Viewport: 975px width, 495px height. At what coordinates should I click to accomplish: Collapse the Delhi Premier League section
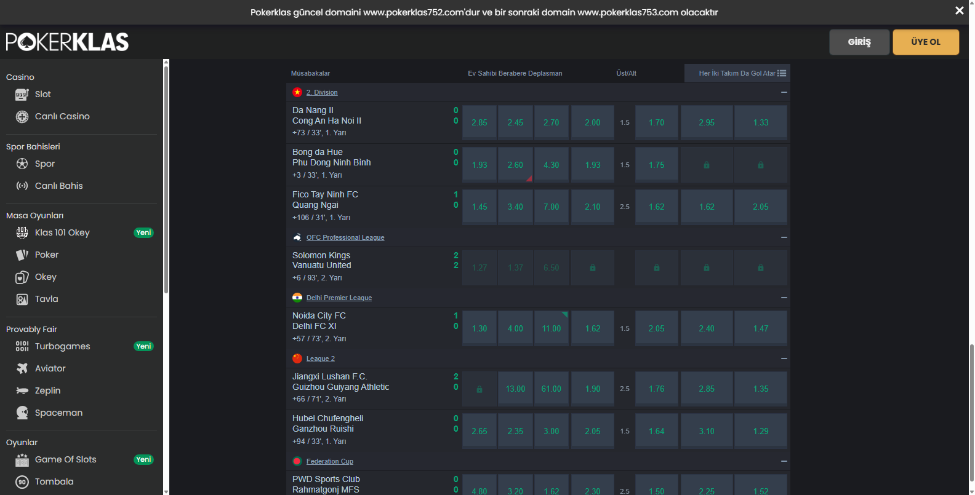(784, 298)
